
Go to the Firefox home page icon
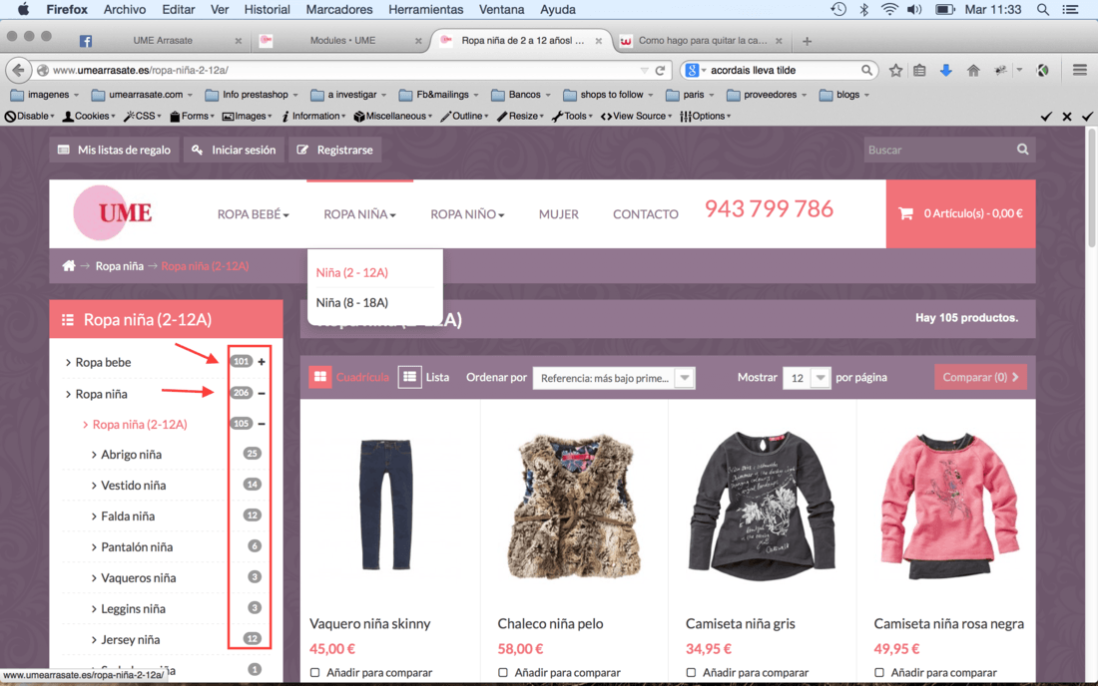pos(972,70)
